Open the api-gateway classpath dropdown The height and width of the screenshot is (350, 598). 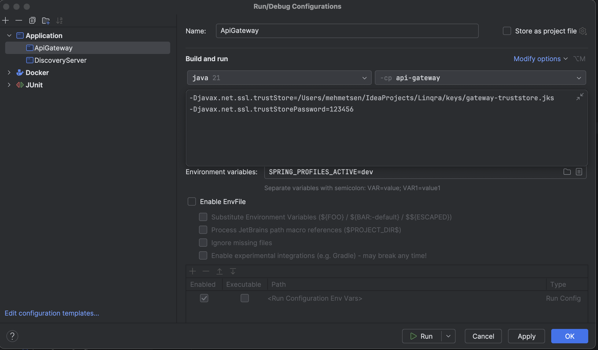[579, 78]
